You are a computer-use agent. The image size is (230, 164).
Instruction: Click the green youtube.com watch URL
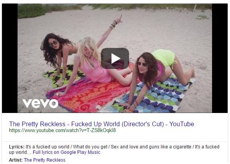point(62,130)
